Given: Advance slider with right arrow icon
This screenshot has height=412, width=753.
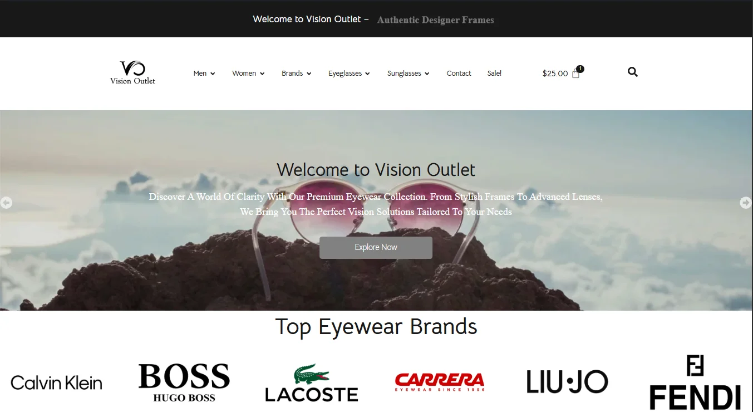Looking at the screenshot, I should 745,203.
